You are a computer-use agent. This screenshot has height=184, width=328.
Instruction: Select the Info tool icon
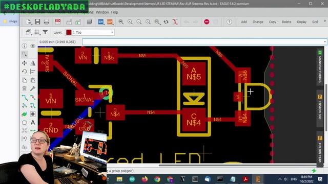click(25, 46)
